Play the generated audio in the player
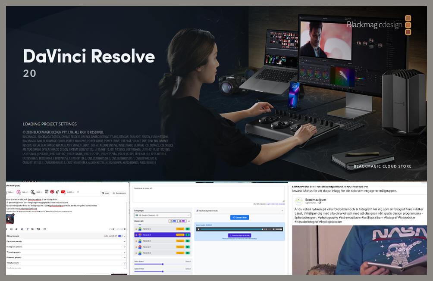Viewport: 433px width, 281px height. [199, 229]
